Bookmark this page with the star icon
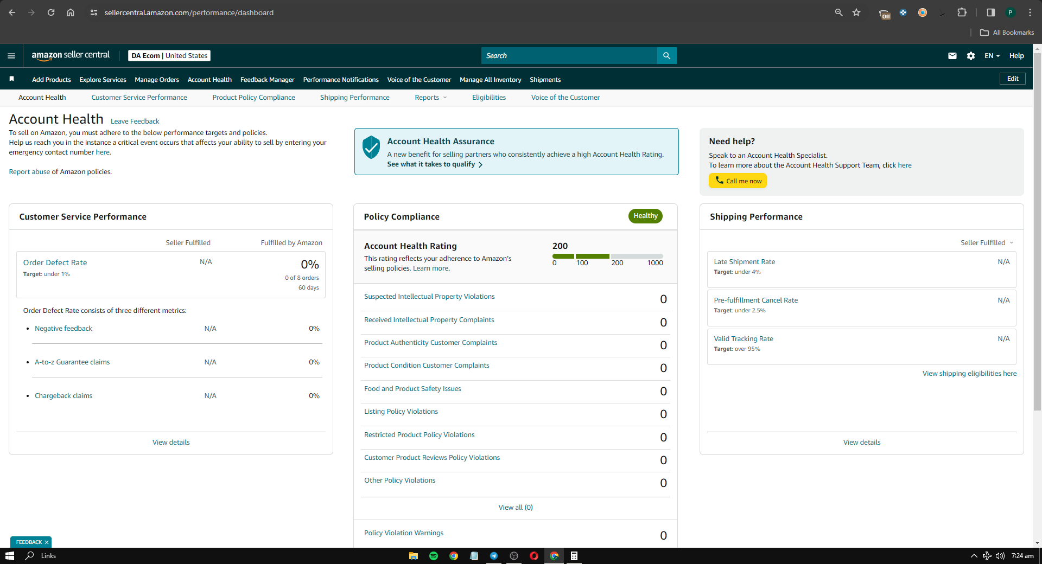Viewport: 1042px width, 564px height. pos(856,12)
